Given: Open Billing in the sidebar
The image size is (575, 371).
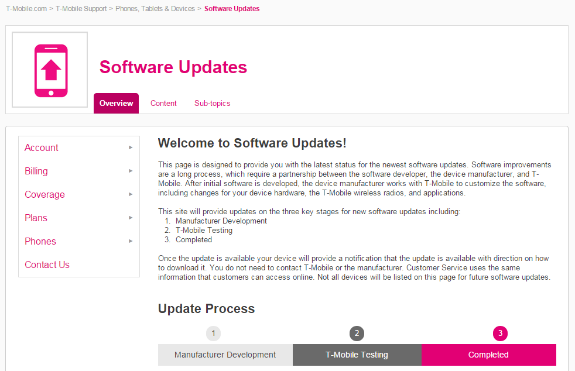Looking at the screenshot, I should coord(36,171).
